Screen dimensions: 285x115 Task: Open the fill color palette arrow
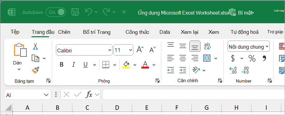pyautogui.click(x=135, y=65)
